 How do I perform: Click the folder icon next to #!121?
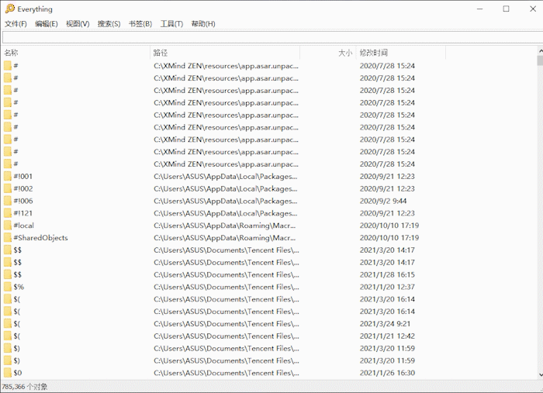(x=8, y=213)
